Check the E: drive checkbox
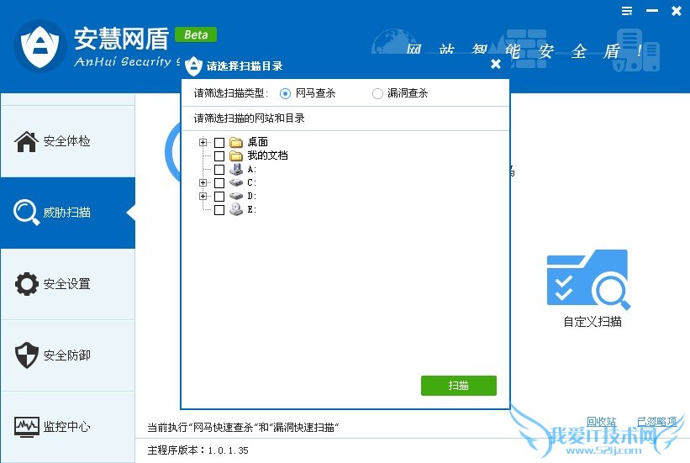690x463 pixels. 219,209
